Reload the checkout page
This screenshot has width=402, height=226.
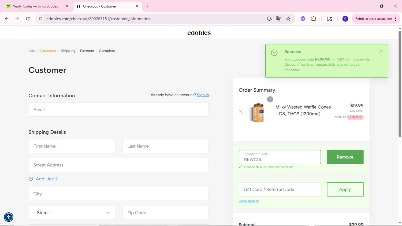28,19
